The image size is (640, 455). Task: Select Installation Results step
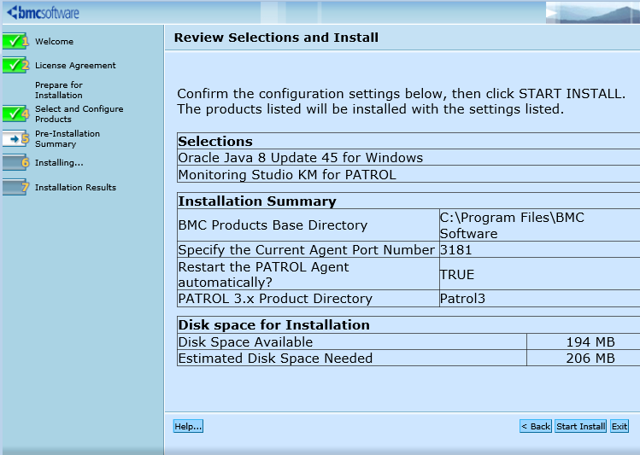coord(75,188)
